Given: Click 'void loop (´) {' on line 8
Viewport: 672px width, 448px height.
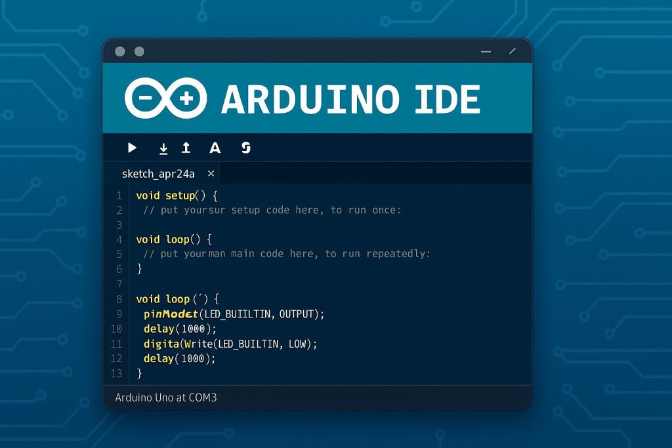Looking at the screenshot, I should click(x=177, y=298).
